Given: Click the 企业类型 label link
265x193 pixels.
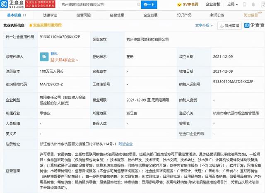Looking at the screenshot, I should coord(13,100).
